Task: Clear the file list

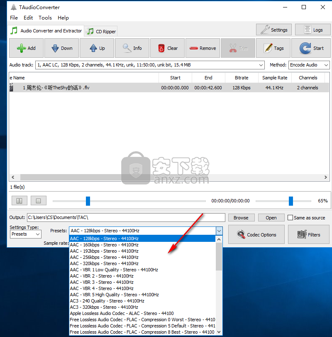Action: pyautogui.click(x=167, y=48)
